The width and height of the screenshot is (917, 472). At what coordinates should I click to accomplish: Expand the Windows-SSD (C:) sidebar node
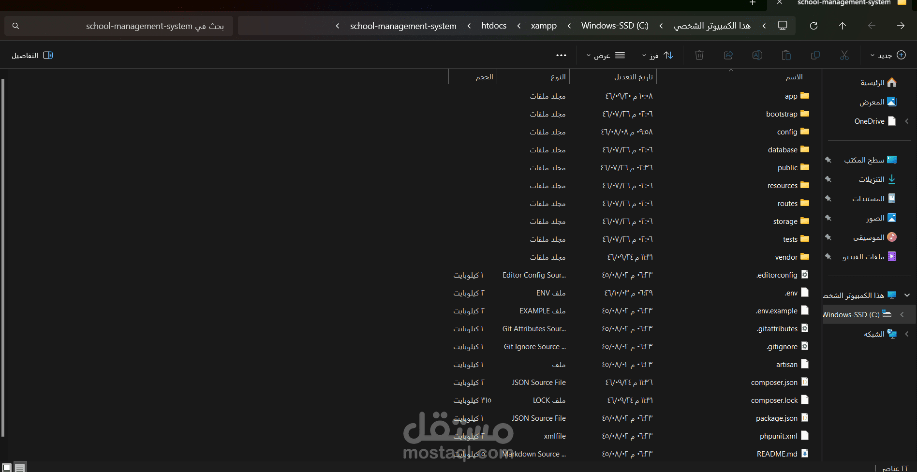coord(902,314)
